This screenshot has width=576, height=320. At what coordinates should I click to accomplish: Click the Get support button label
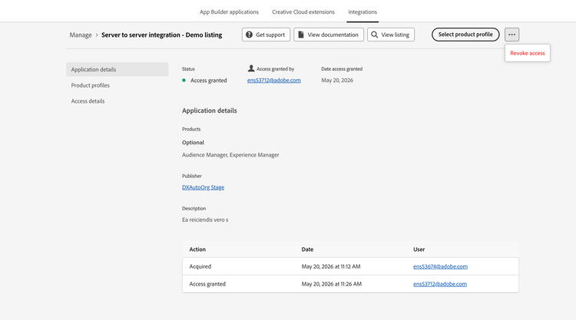(270, 35)
